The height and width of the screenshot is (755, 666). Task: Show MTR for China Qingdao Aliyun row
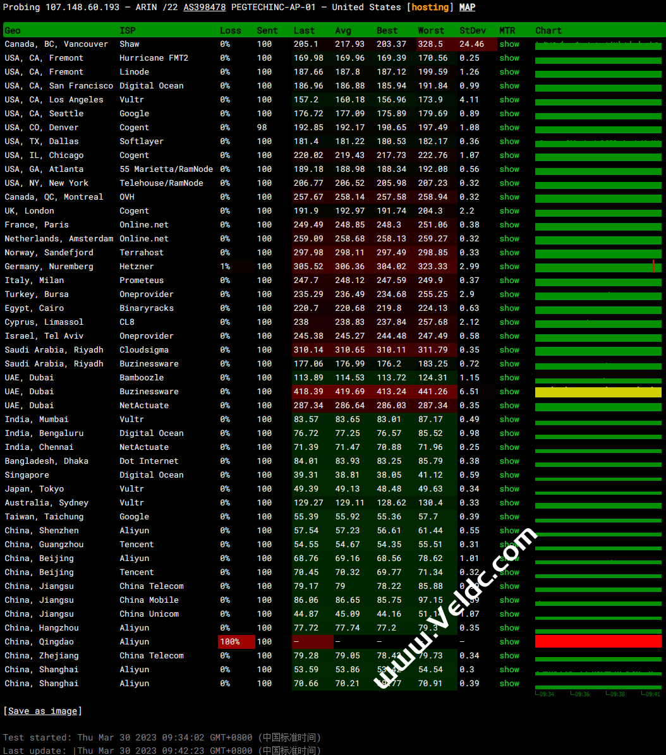[x=509, y=642]
